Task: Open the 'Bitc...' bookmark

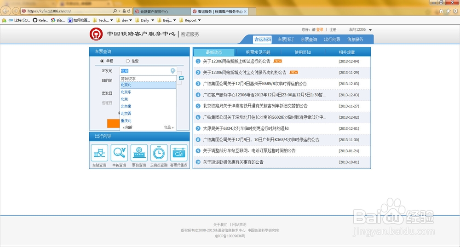Action: [x=58, y=20]
